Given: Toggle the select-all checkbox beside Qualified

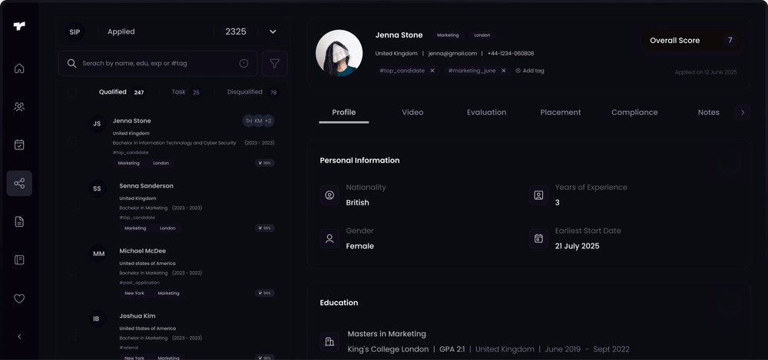Looking at the screenshot, I should [x=71, y=92].
